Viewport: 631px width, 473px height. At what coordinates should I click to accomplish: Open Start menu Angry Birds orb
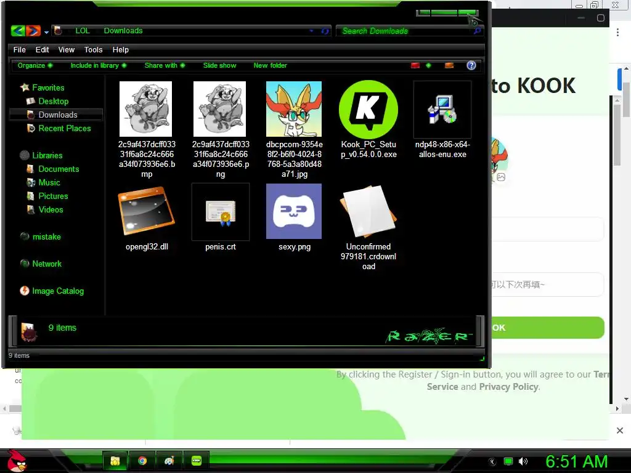(17, 461)
